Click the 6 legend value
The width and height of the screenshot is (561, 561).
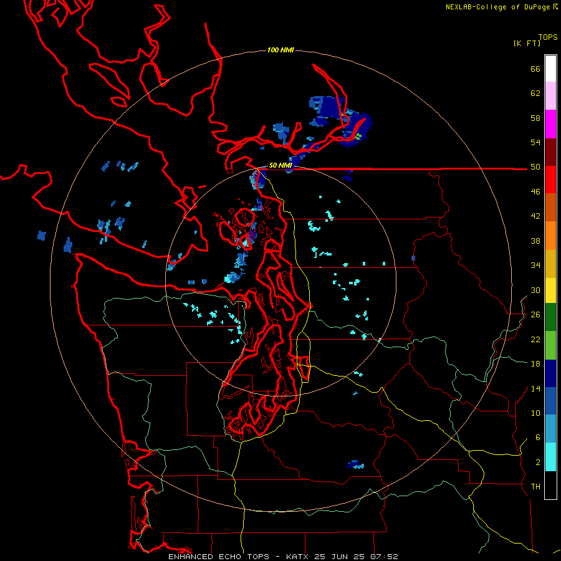(x=538, y=438)
